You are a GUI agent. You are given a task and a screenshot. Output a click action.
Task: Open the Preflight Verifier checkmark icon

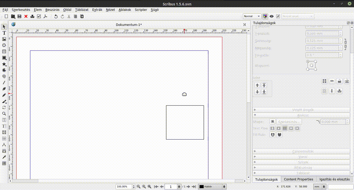[x=39, y=16]
